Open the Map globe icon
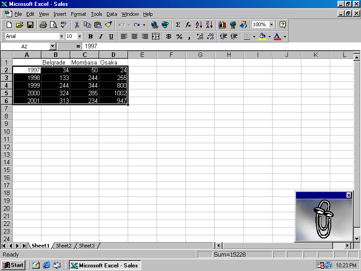Image resolution: width=361 pixels, height=271 pixels. (x=233, y=25)
